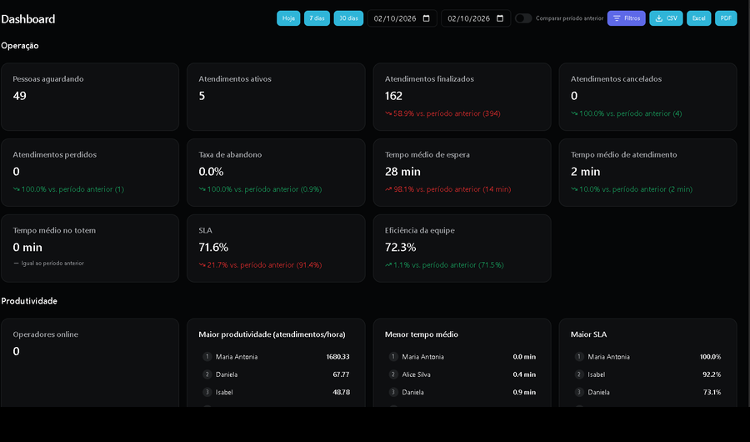Click the Atendimentos cancelados card title
Viewport: 750px width, 442px height.
[616, 79]
